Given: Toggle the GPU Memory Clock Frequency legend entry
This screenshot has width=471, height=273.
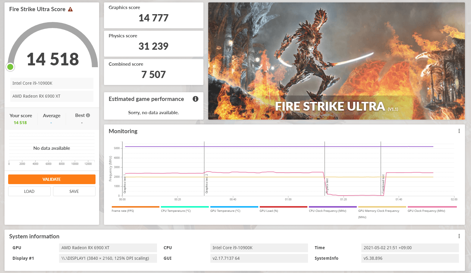Looking at the screenshot, I should click(x=382, y=212).
